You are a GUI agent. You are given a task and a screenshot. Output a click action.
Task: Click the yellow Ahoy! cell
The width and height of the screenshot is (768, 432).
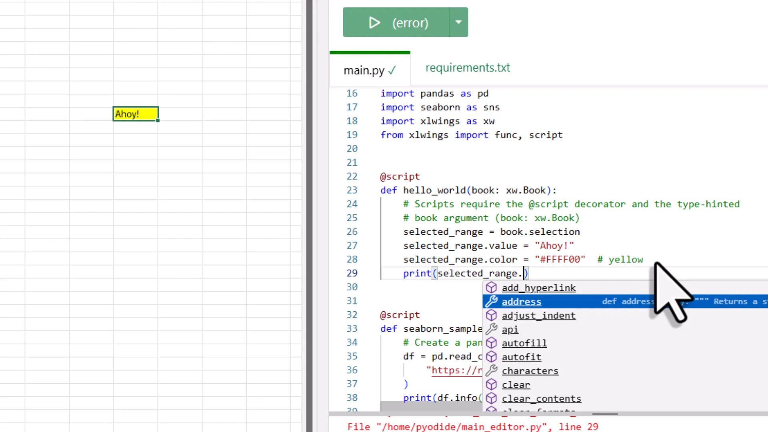click(135, 114)
